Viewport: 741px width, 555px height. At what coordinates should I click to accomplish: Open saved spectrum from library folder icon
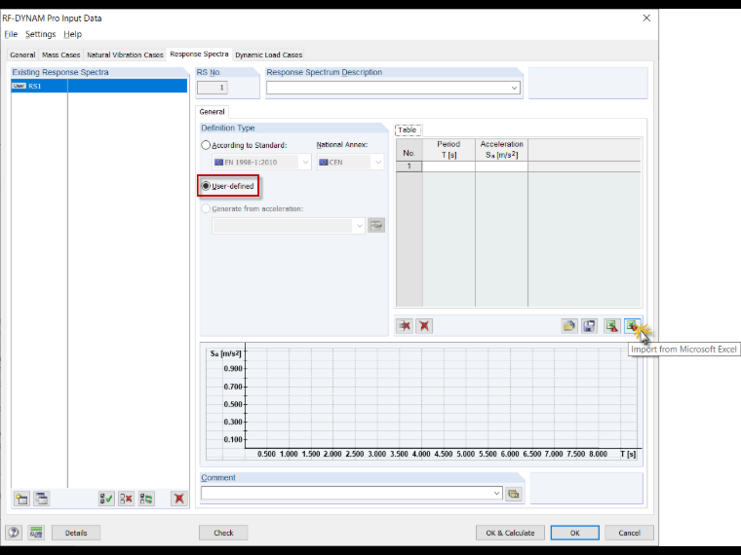(569, 326)
